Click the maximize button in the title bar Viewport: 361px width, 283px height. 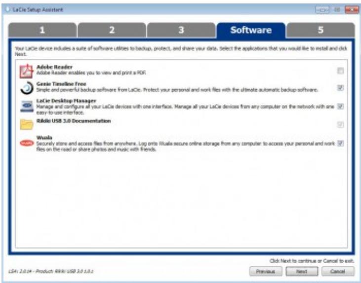click(337, 10)
